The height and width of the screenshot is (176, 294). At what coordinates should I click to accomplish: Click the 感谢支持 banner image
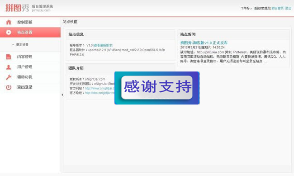pos(157,88)
